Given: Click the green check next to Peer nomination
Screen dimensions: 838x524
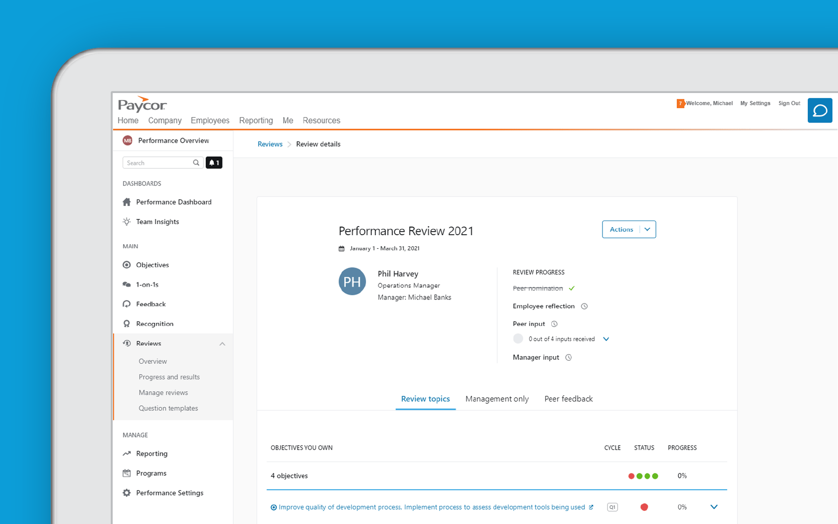Looking at the screenshot, I should pyautogui.click(x=571, y=288).
